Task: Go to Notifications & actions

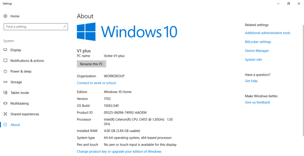Action: pyautogui.click(x=27, y=61)
